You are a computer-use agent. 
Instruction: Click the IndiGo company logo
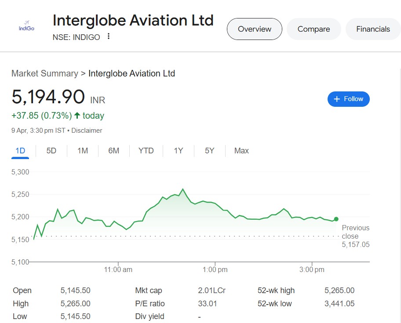[26, 26]
